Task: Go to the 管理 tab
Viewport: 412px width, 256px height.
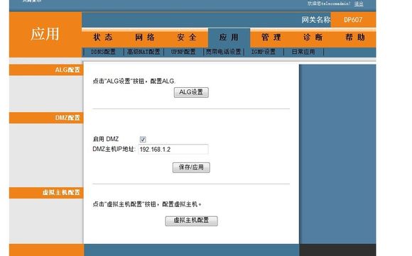Action: (271, 38)
